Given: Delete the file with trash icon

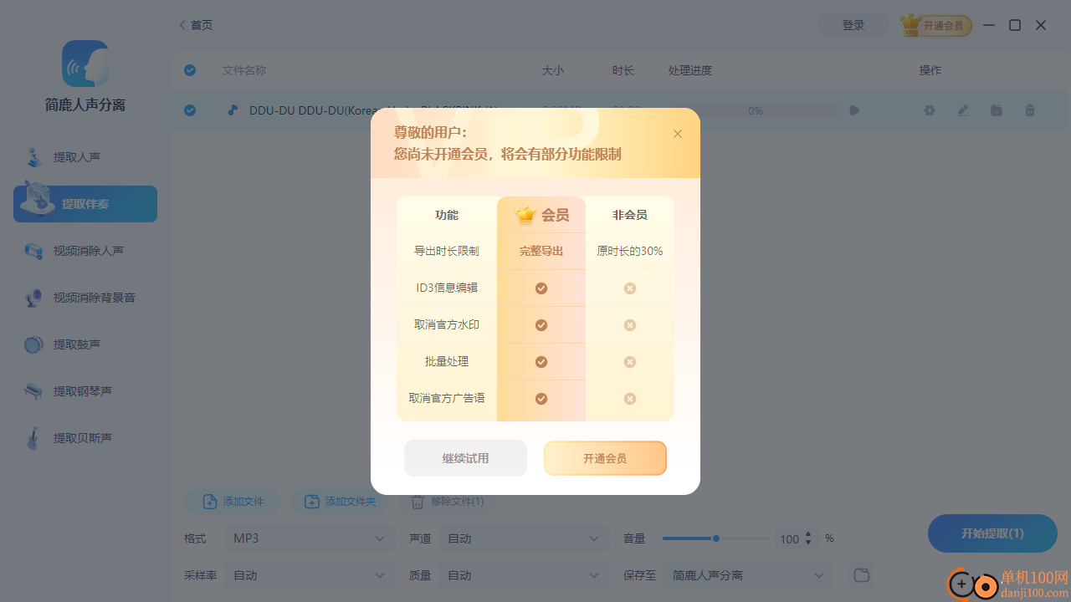Looking at the screenshot, I should [x=1030, y=110].
